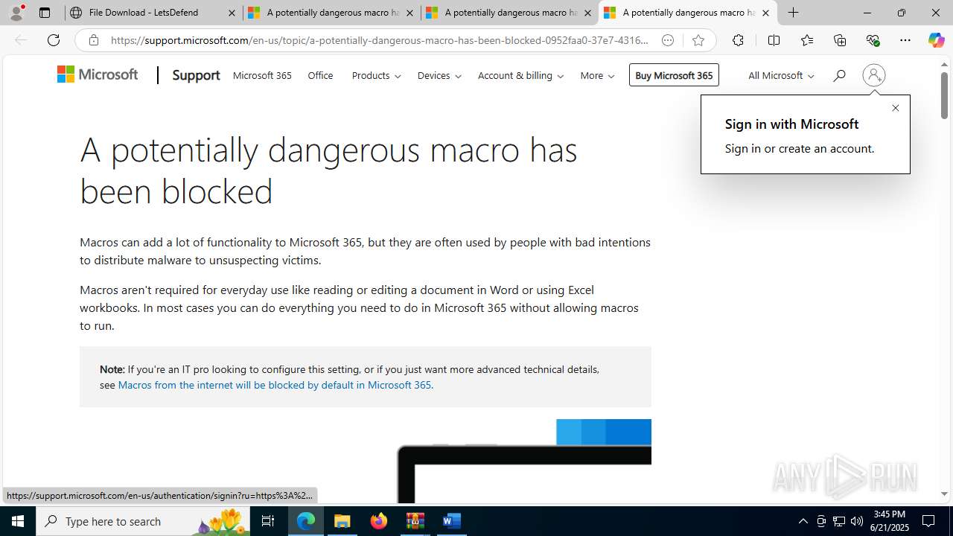Screen dimensions: 953x536
Task: Open the Extensions puzzle icon
Action: [x=738, y=40]
